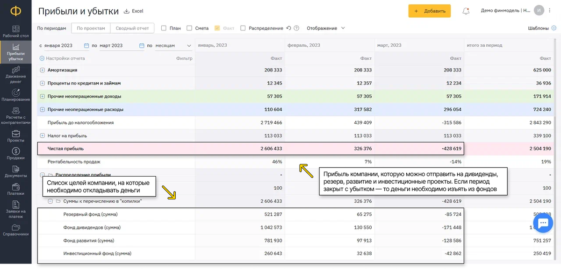The width and height of the screenshot is (561, 269).
Task: Open Настройки отчета
Action: tap(62, 58)
